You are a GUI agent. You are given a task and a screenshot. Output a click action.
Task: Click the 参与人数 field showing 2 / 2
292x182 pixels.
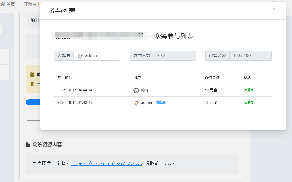click(x=174, y=56)
